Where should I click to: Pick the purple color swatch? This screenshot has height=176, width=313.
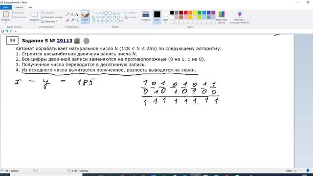tap(213, 13)
